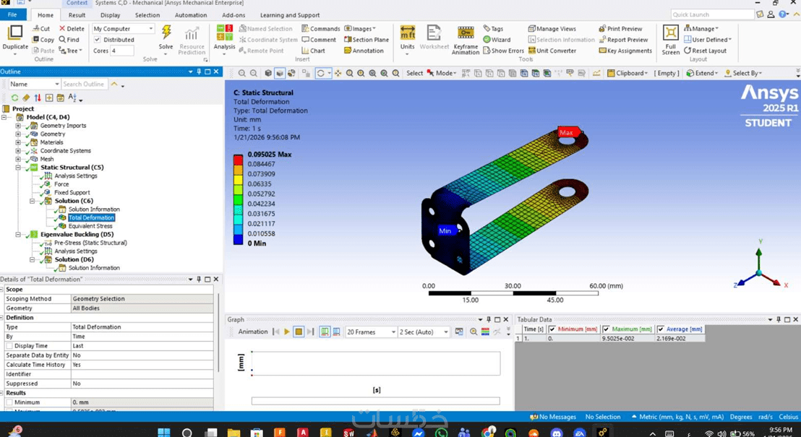Open the Clipboard dropdown in viewport toolbar
The image size is (801, 437).
point(627,73)
